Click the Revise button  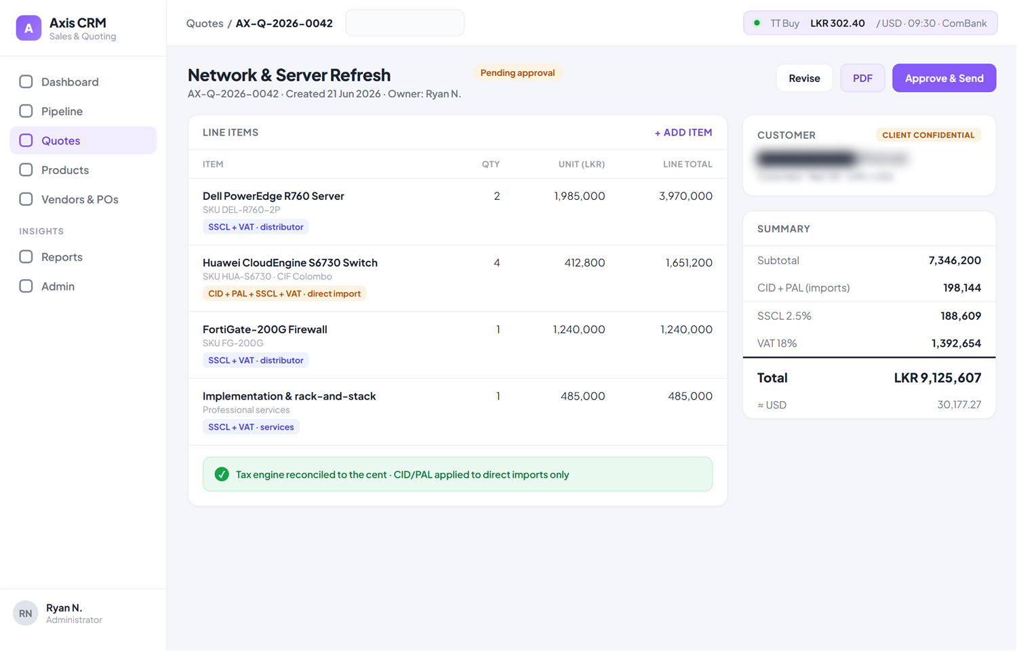point(804,78)
